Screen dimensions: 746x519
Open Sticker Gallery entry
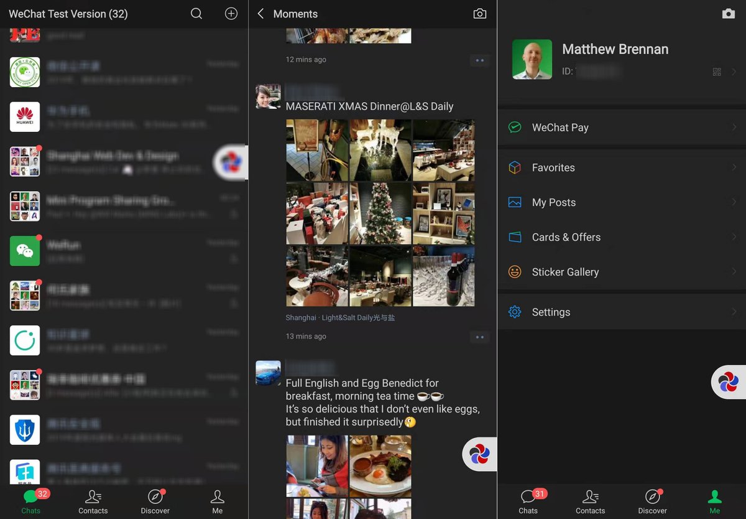tap(622, 272)
